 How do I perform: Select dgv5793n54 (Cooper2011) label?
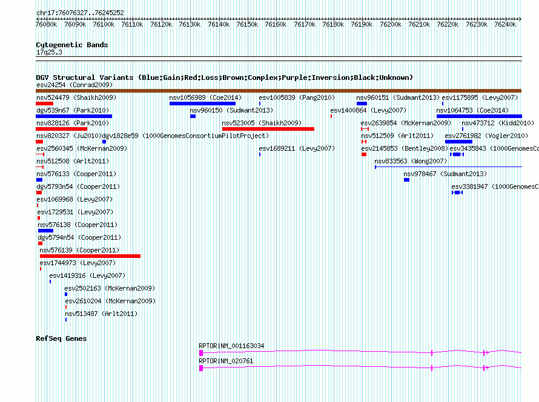click(78, 186)
